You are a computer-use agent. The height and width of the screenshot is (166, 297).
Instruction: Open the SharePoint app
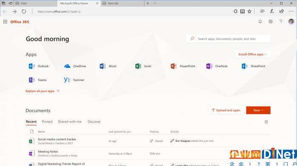[253, 66]
